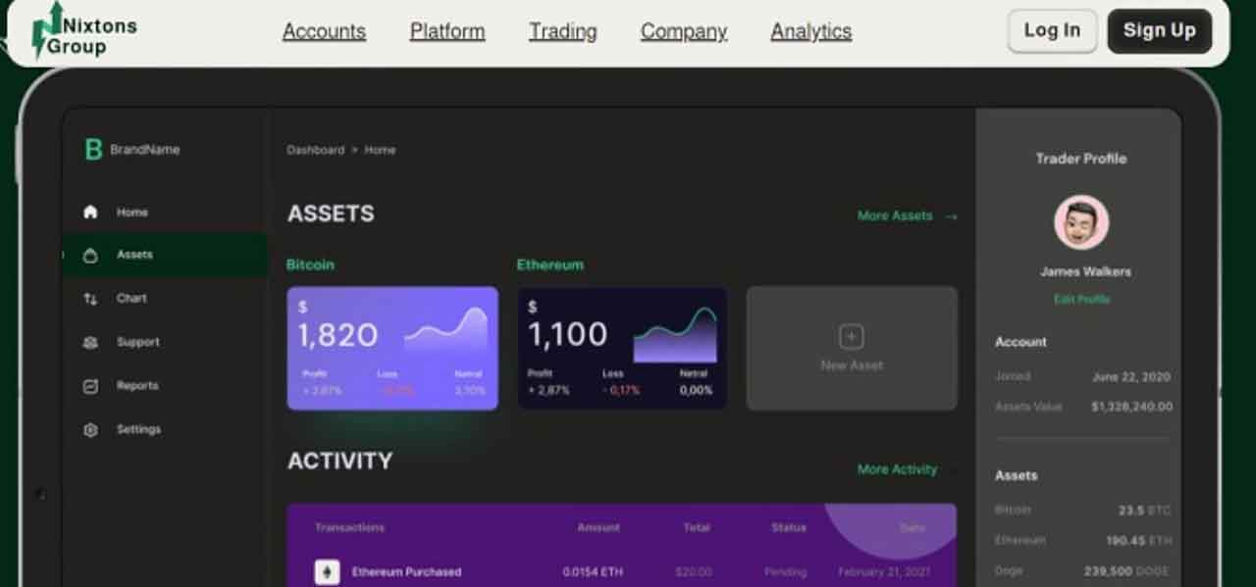Screen dimensions: 1256x587
Task: Click the Edit Profile link
Action: coord(1081,299)
